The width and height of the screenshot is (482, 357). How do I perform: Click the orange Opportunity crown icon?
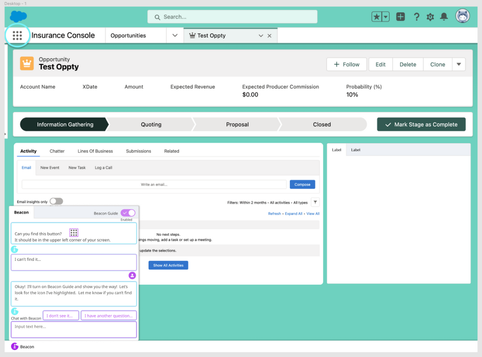coord(27,63)
